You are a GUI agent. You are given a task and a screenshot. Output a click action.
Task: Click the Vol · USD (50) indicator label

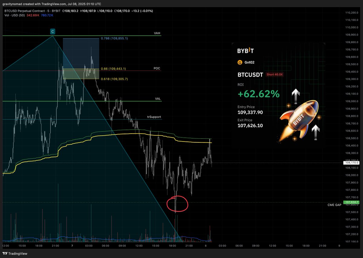[x=15, y=15]
